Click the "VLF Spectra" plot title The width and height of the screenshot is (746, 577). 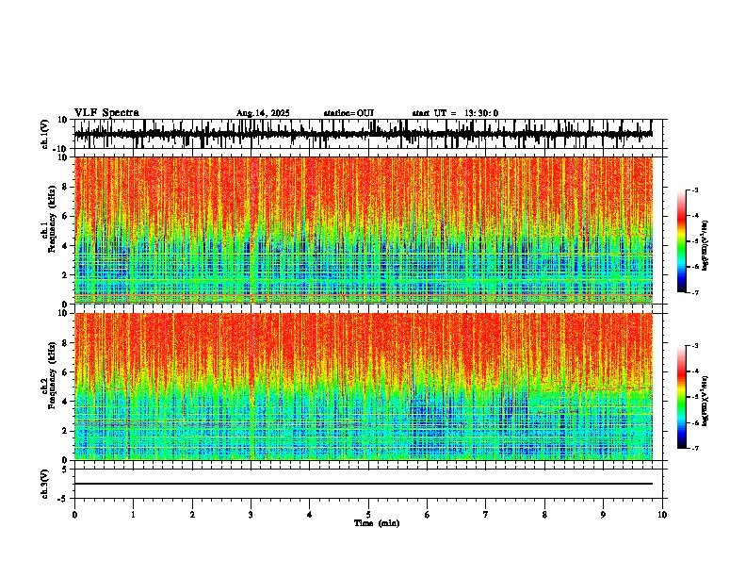pos(106,113)
